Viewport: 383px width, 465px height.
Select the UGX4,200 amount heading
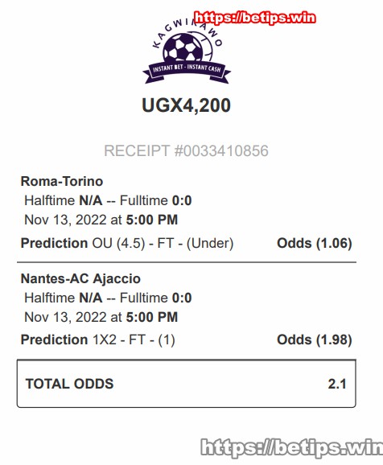(187, 105)
